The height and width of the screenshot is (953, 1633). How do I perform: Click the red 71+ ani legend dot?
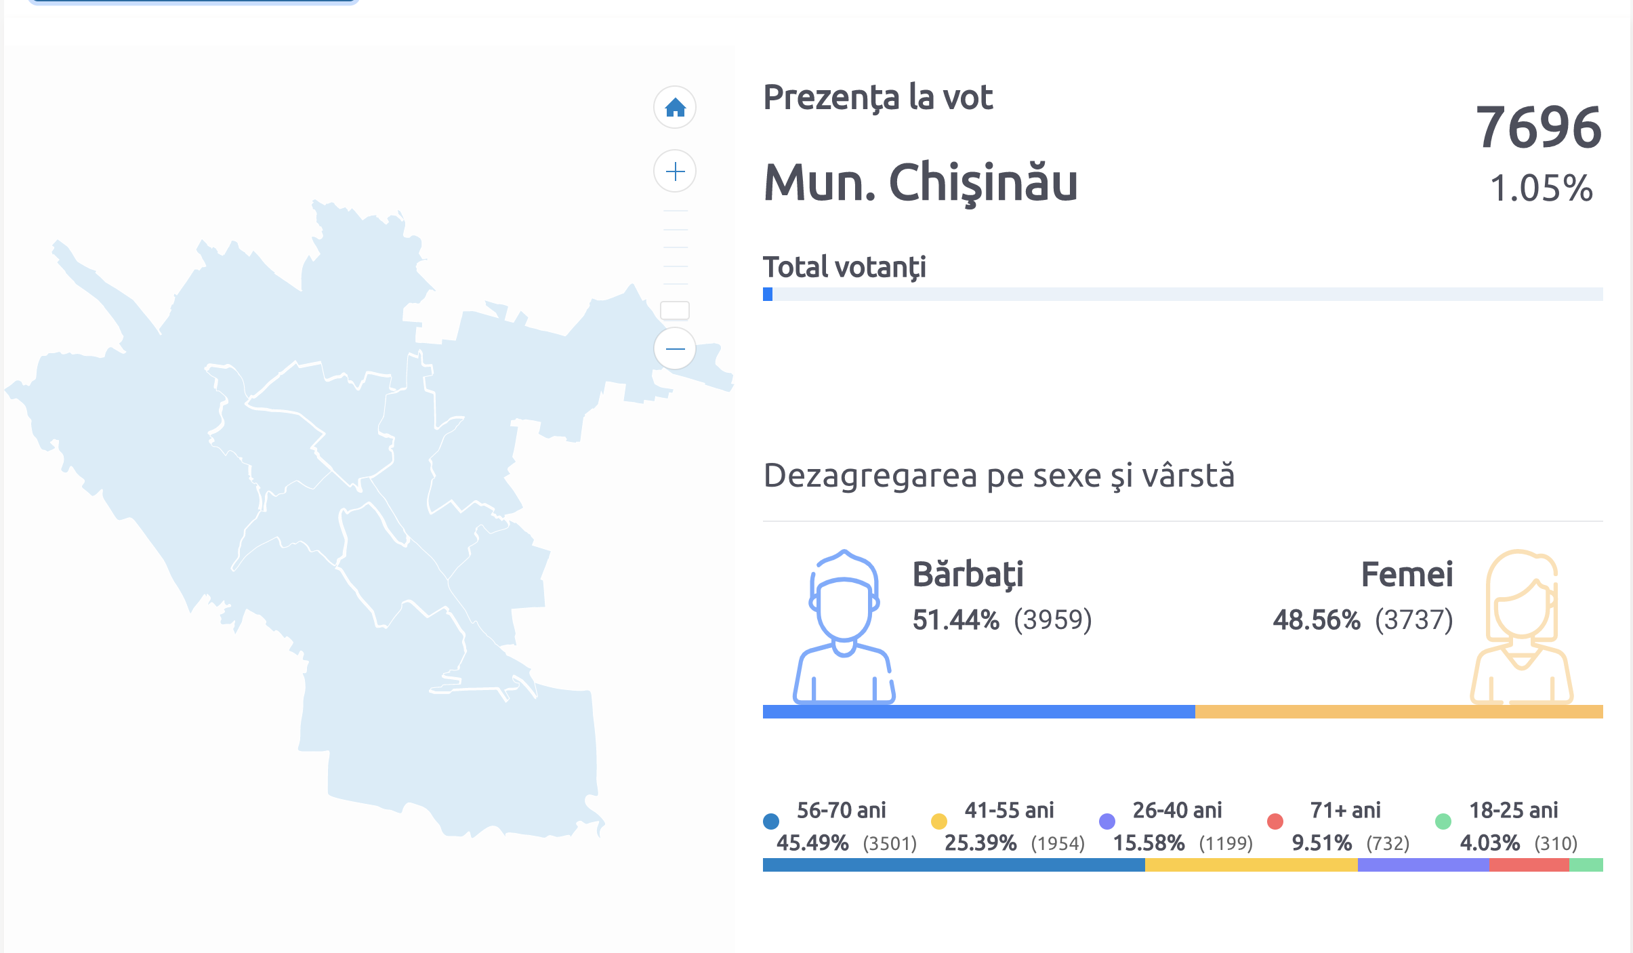point(1275,822)
